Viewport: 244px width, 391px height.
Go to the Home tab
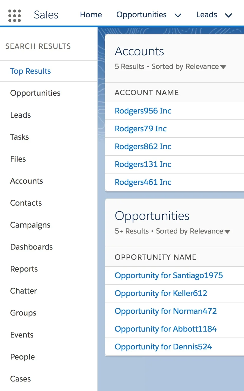click(x=91, y=15)
